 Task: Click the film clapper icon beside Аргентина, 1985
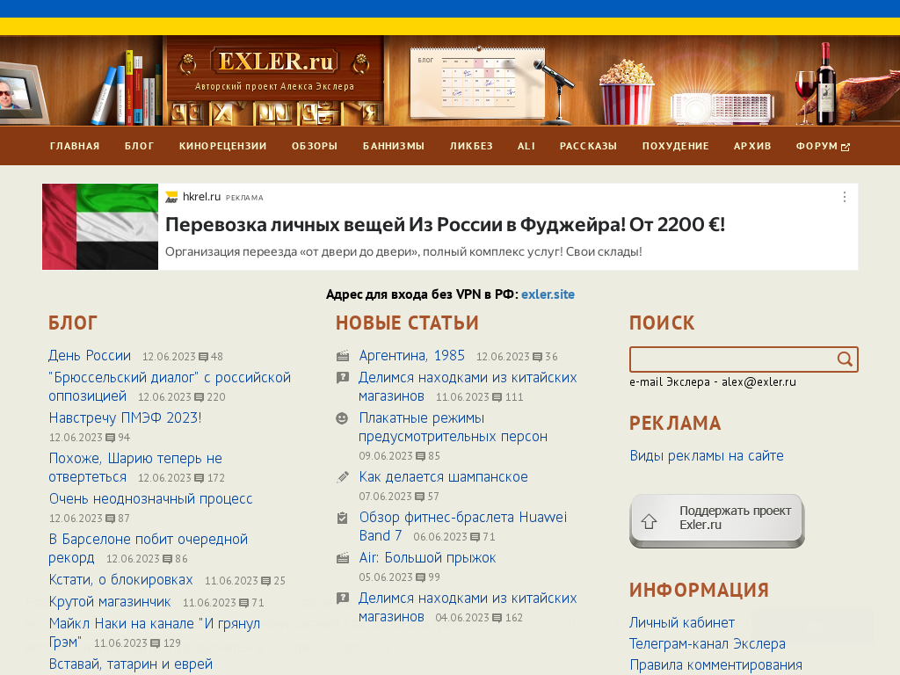click(343, 357)
